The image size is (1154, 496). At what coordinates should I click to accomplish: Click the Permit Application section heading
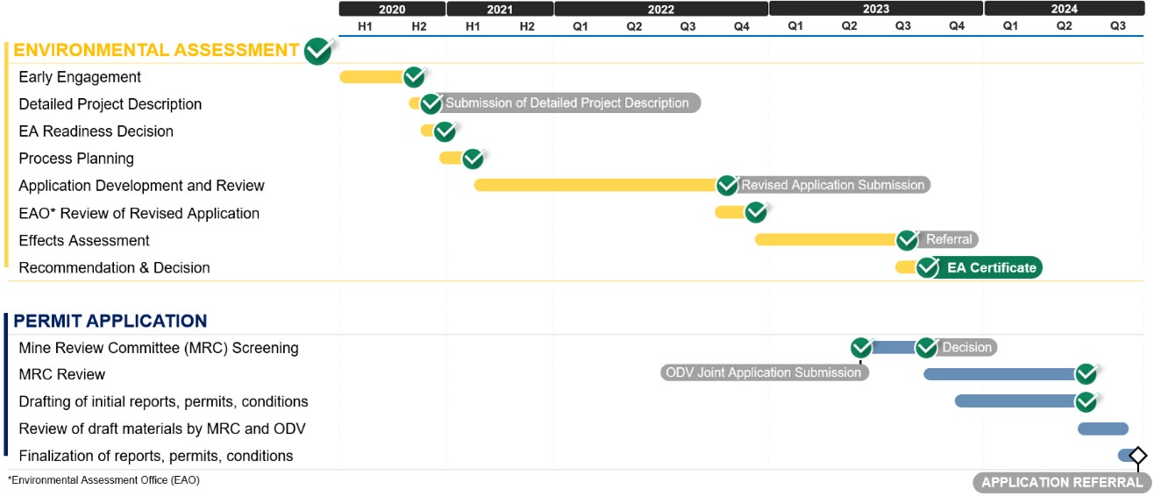point(110,321)
